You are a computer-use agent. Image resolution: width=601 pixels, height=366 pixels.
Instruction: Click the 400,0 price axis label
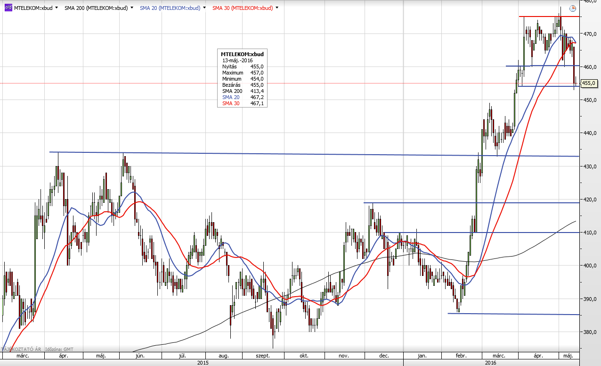coord(590,266)
